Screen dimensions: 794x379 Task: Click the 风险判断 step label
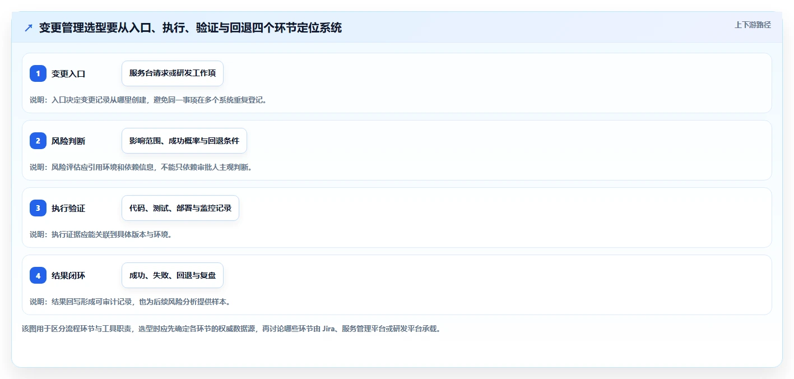click(x=68, y=141)
